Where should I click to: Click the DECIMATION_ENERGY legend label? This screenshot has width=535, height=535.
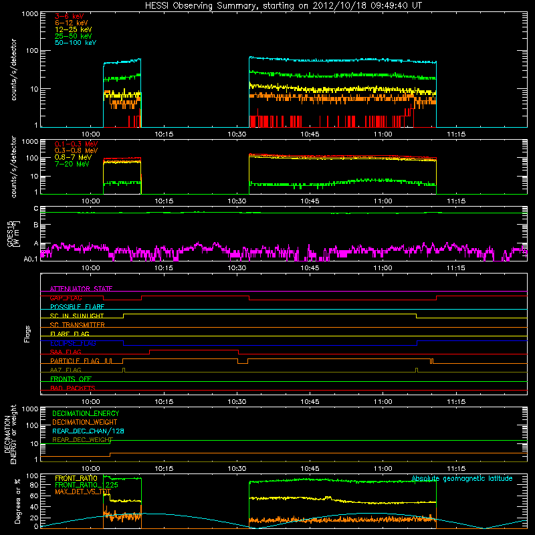(x=86, y=413)
